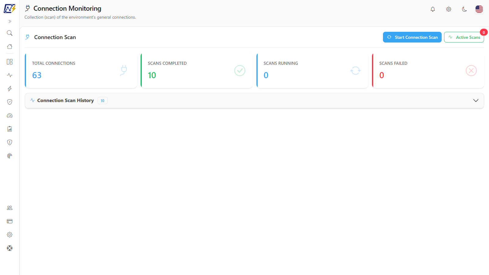
Task: Select the Scans Failed value 0
Action: pos(382,75)
